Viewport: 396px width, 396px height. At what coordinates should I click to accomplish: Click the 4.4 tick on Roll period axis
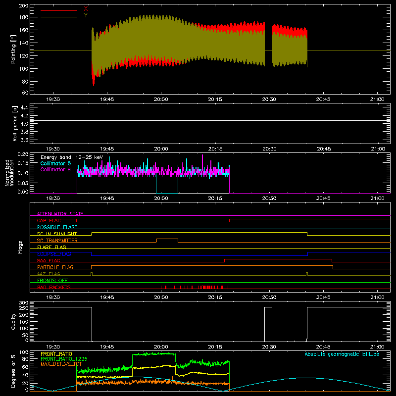point(24,107)
